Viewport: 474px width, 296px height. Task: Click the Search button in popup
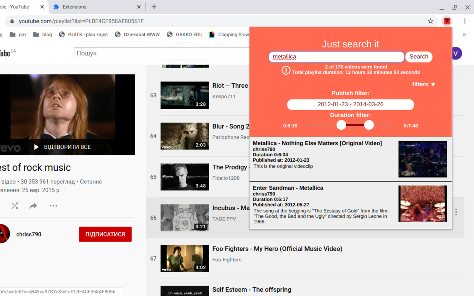coord(419,57)
